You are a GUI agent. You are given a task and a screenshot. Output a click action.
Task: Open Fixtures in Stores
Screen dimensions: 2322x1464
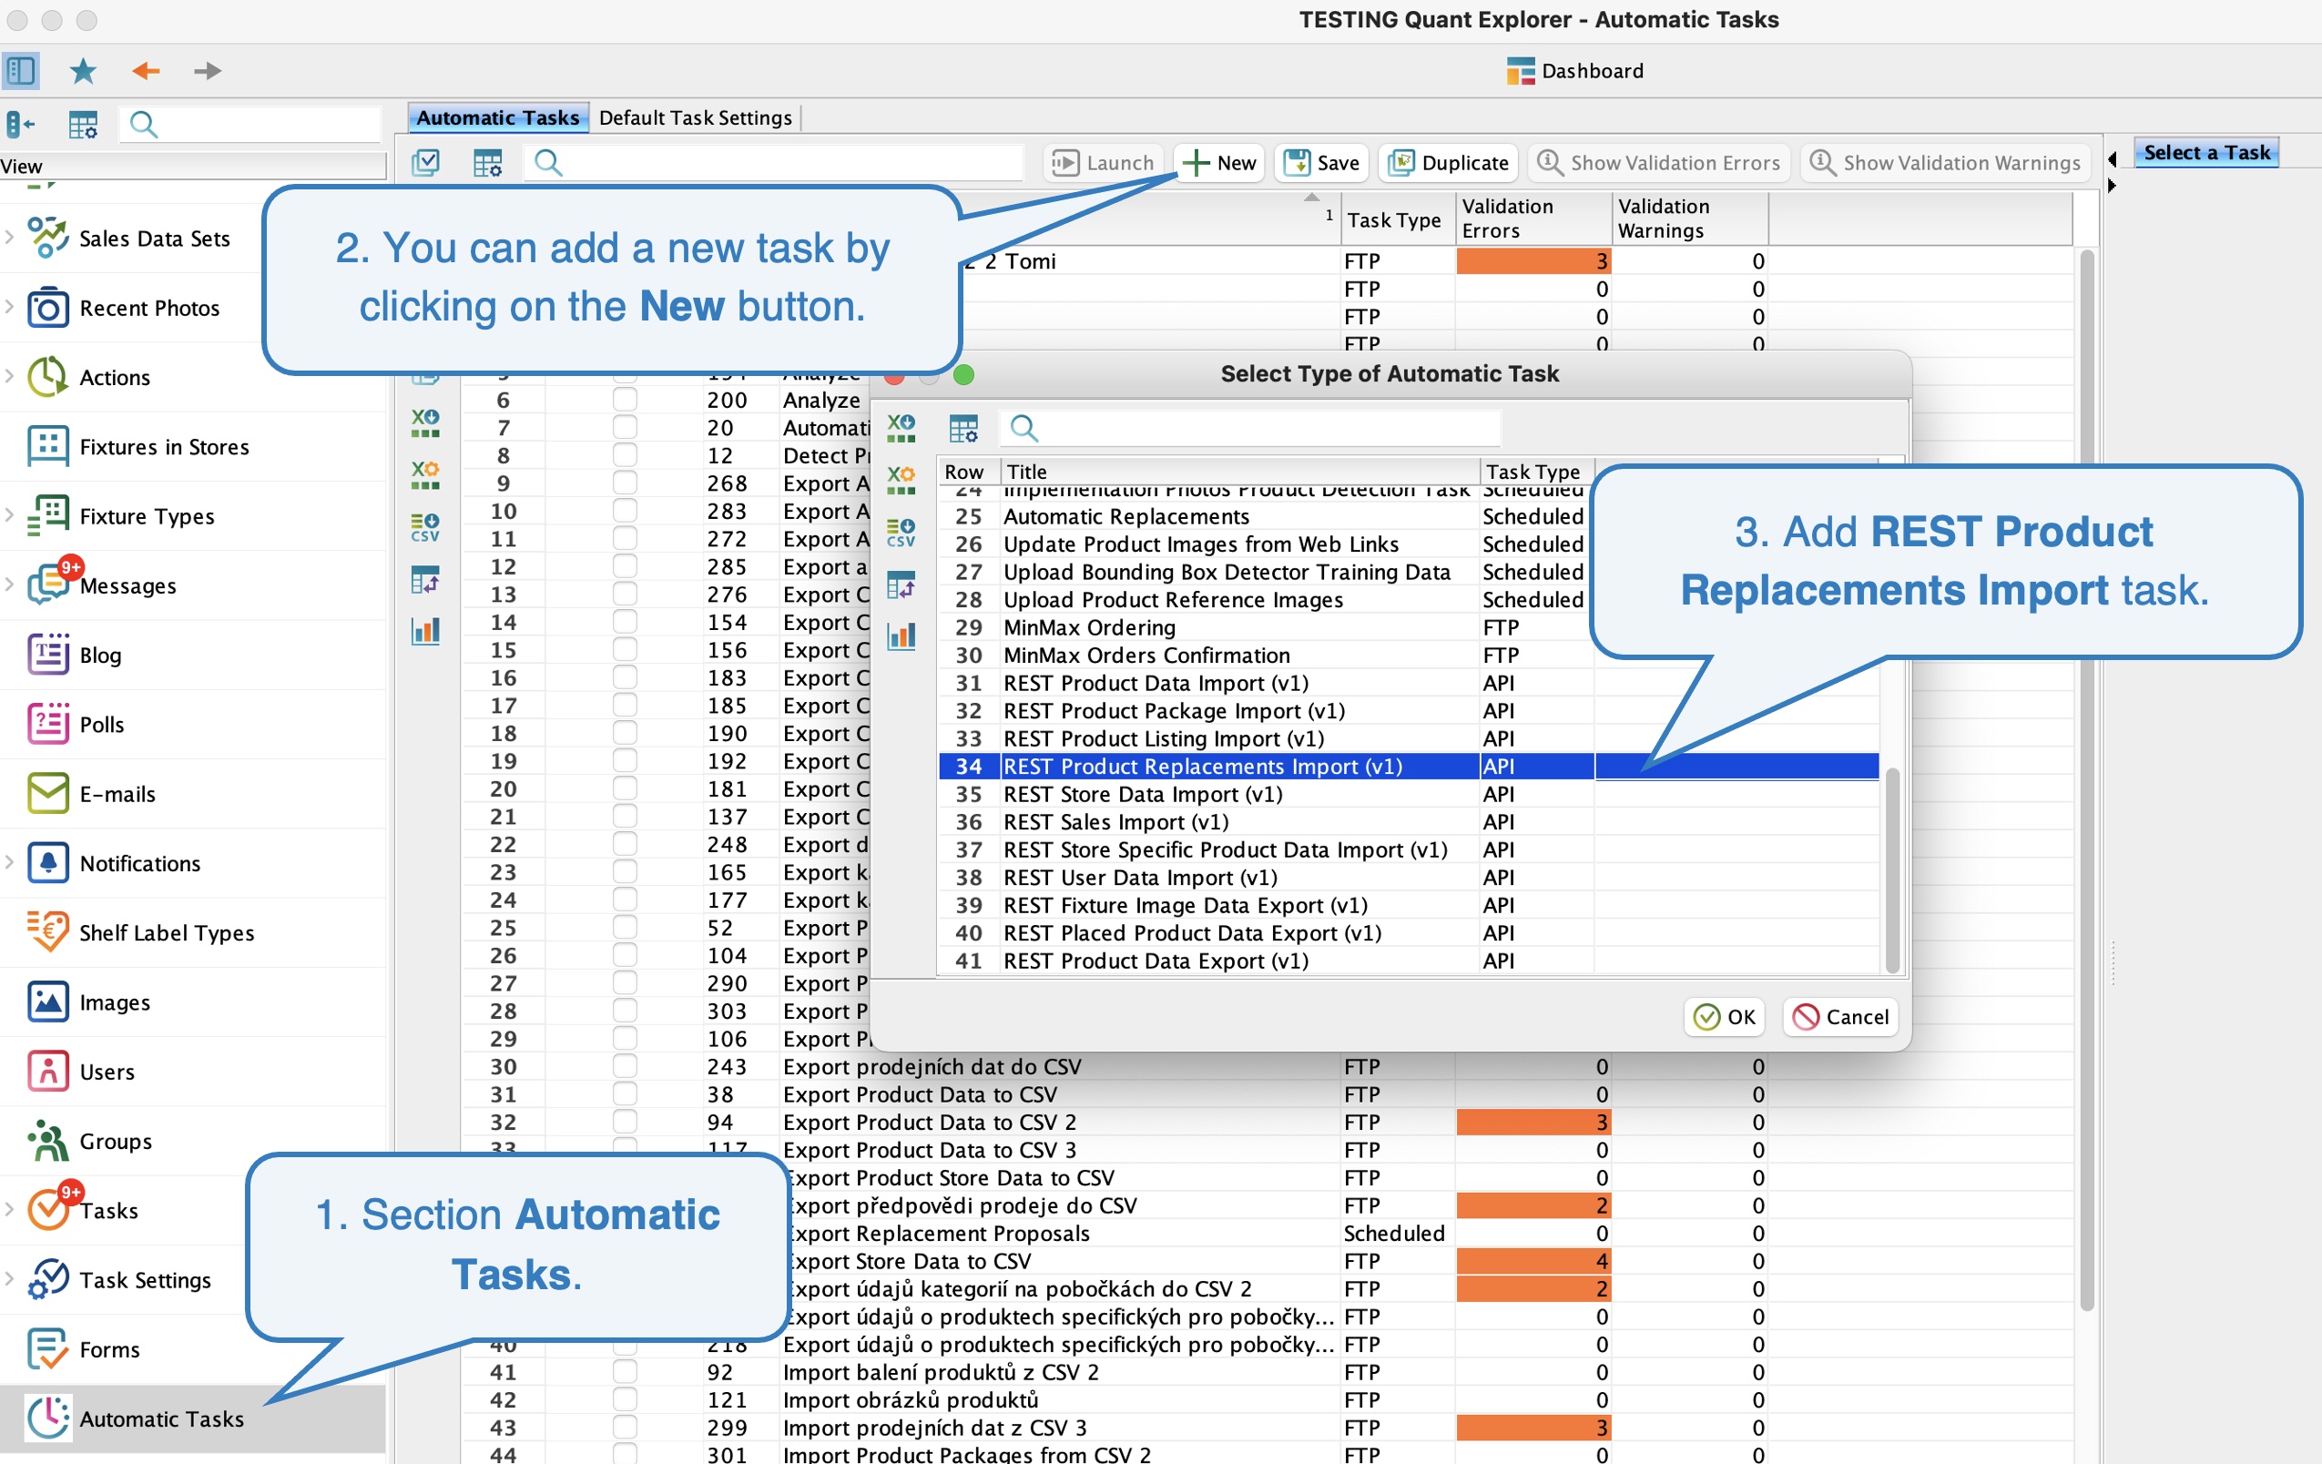point(164,446)
